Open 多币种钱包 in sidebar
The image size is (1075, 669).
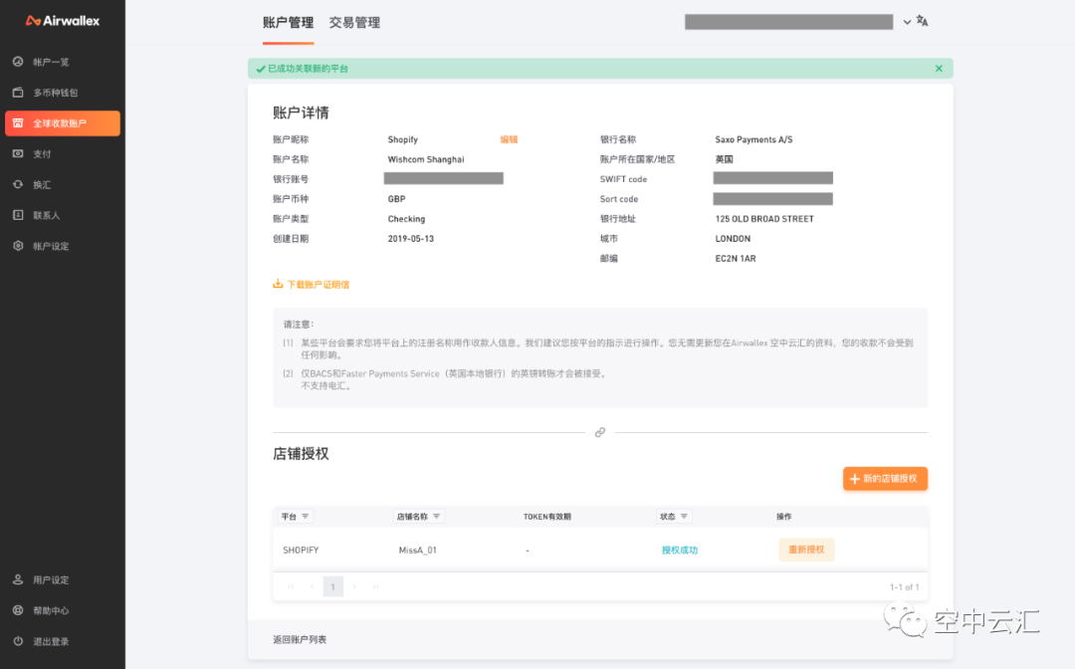click(x=54, y=93)
